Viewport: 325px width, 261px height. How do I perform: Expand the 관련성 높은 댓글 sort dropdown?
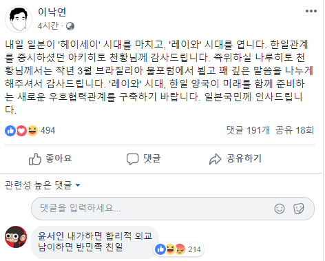click(x=43, y=185)
